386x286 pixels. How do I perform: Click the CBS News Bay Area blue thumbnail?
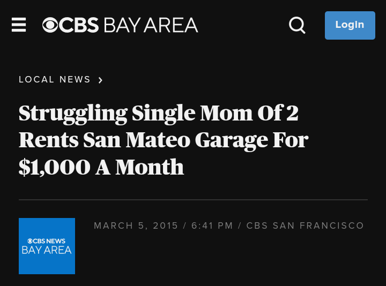[x=47, y=246]
